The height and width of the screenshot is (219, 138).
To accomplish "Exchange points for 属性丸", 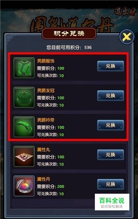I will [111, 155].
